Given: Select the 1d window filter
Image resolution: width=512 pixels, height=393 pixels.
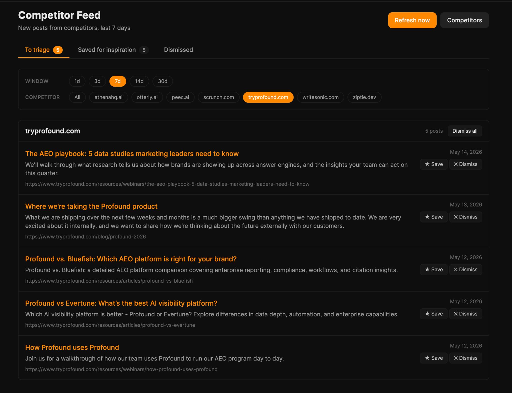Looking at the screenshot, I should pyautogui.click(x=77, y=81).
